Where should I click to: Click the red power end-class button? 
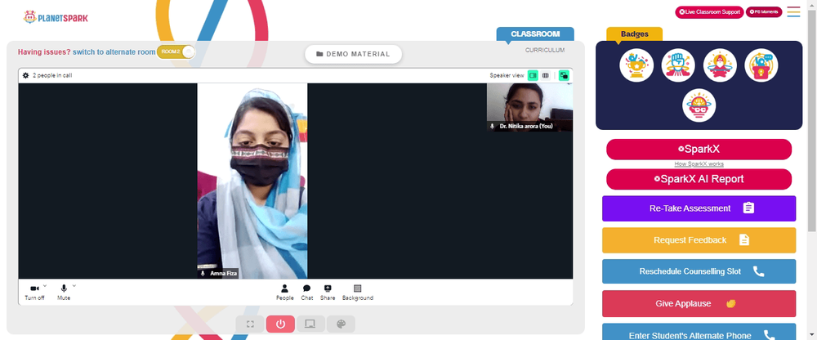tap(280, 324)
